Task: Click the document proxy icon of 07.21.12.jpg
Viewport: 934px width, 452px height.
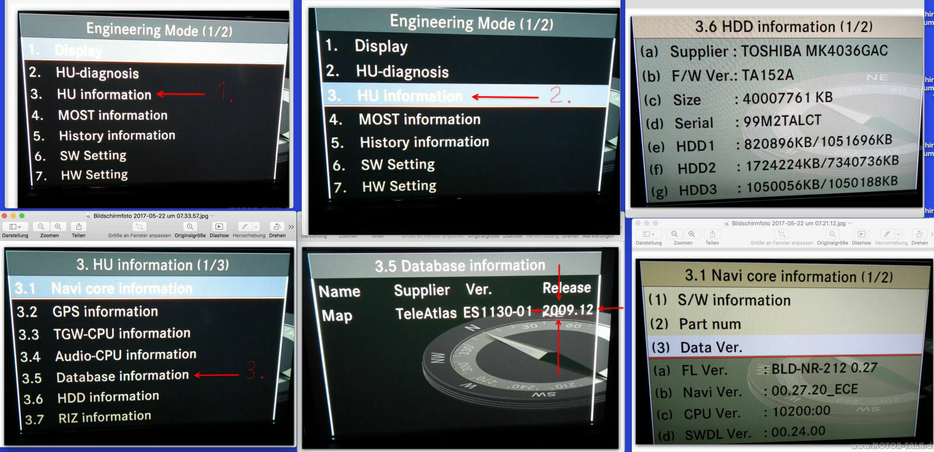Action: click(727, 223)
